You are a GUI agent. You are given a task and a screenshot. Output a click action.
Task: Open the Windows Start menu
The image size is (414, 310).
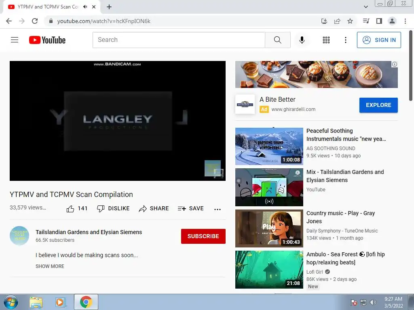tap(11, 302)
